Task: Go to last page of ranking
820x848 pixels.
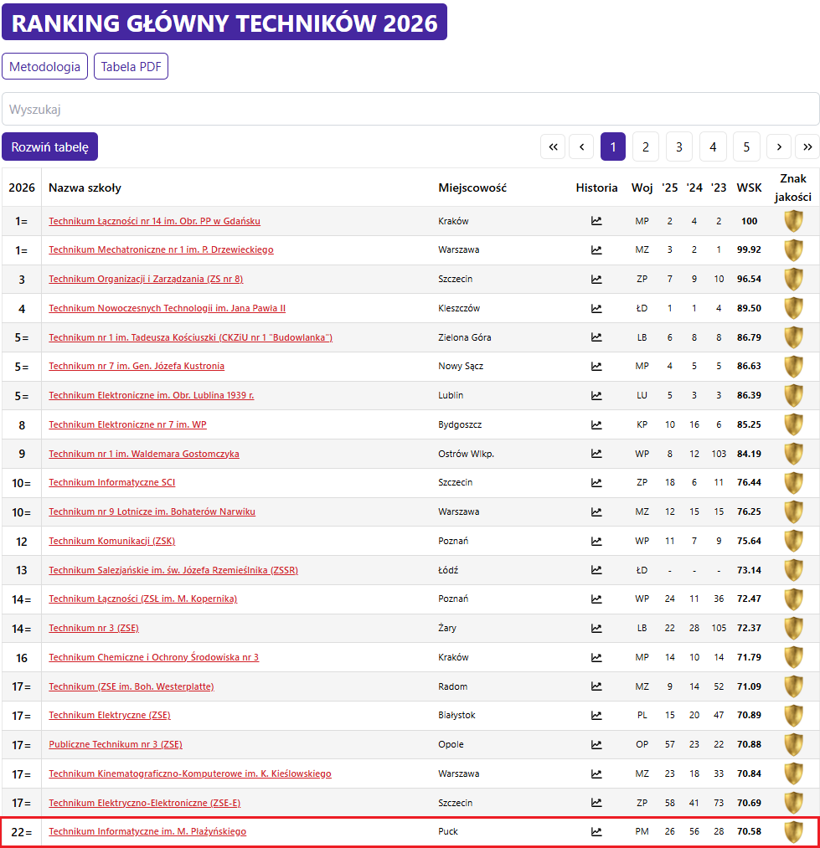Action: click(x=807, y=146)
